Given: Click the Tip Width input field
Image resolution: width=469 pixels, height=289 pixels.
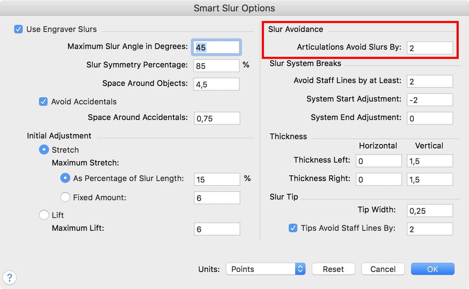Looking at the screenshot, I should (430, 211).
